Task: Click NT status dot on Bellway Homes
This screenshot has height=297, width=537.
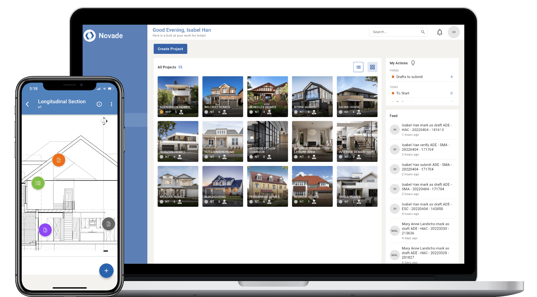Action: (x=206, y=112)
